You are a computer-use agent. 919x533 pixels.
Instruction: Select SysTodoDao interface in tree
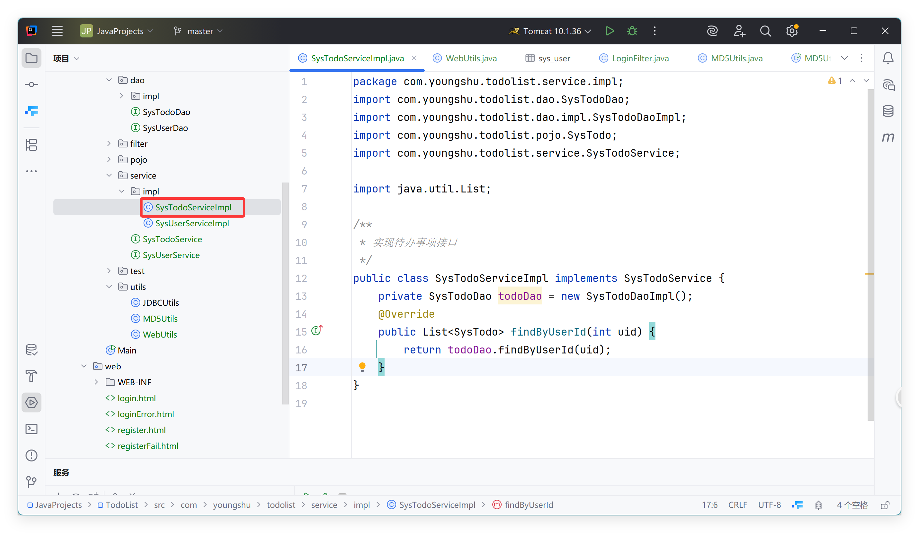pyautogui.click(x=160, y=112)
